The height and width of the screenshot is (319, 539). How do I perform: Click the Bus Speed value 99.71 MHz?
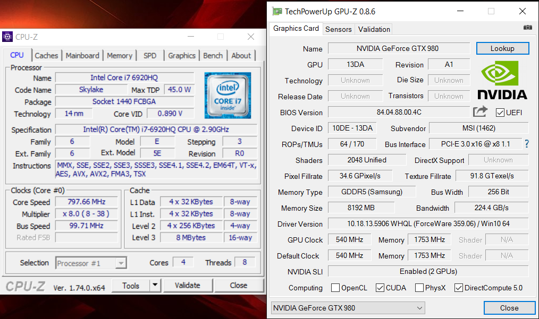pos(87,226)
